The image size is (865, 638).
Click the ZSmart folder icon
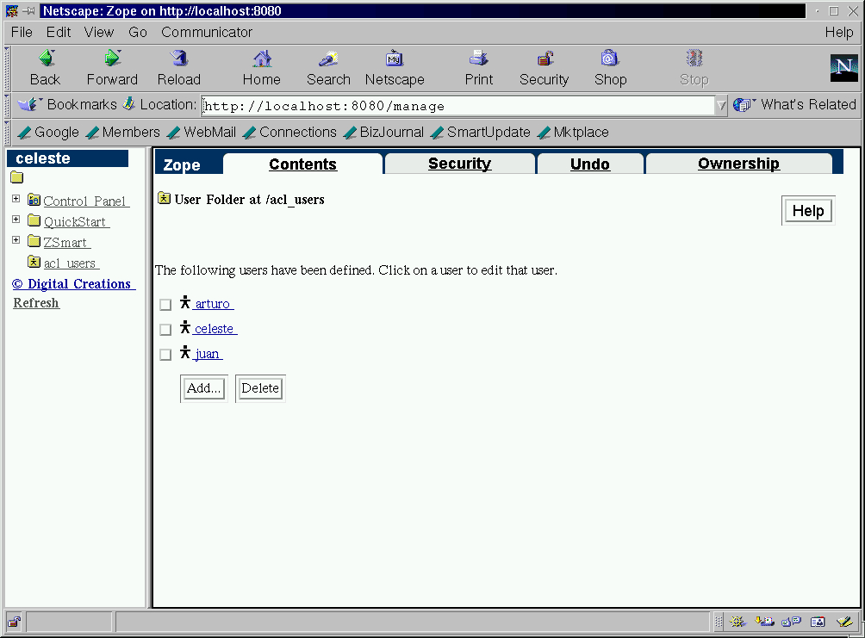pyautogui.click(x=34, y=242)
